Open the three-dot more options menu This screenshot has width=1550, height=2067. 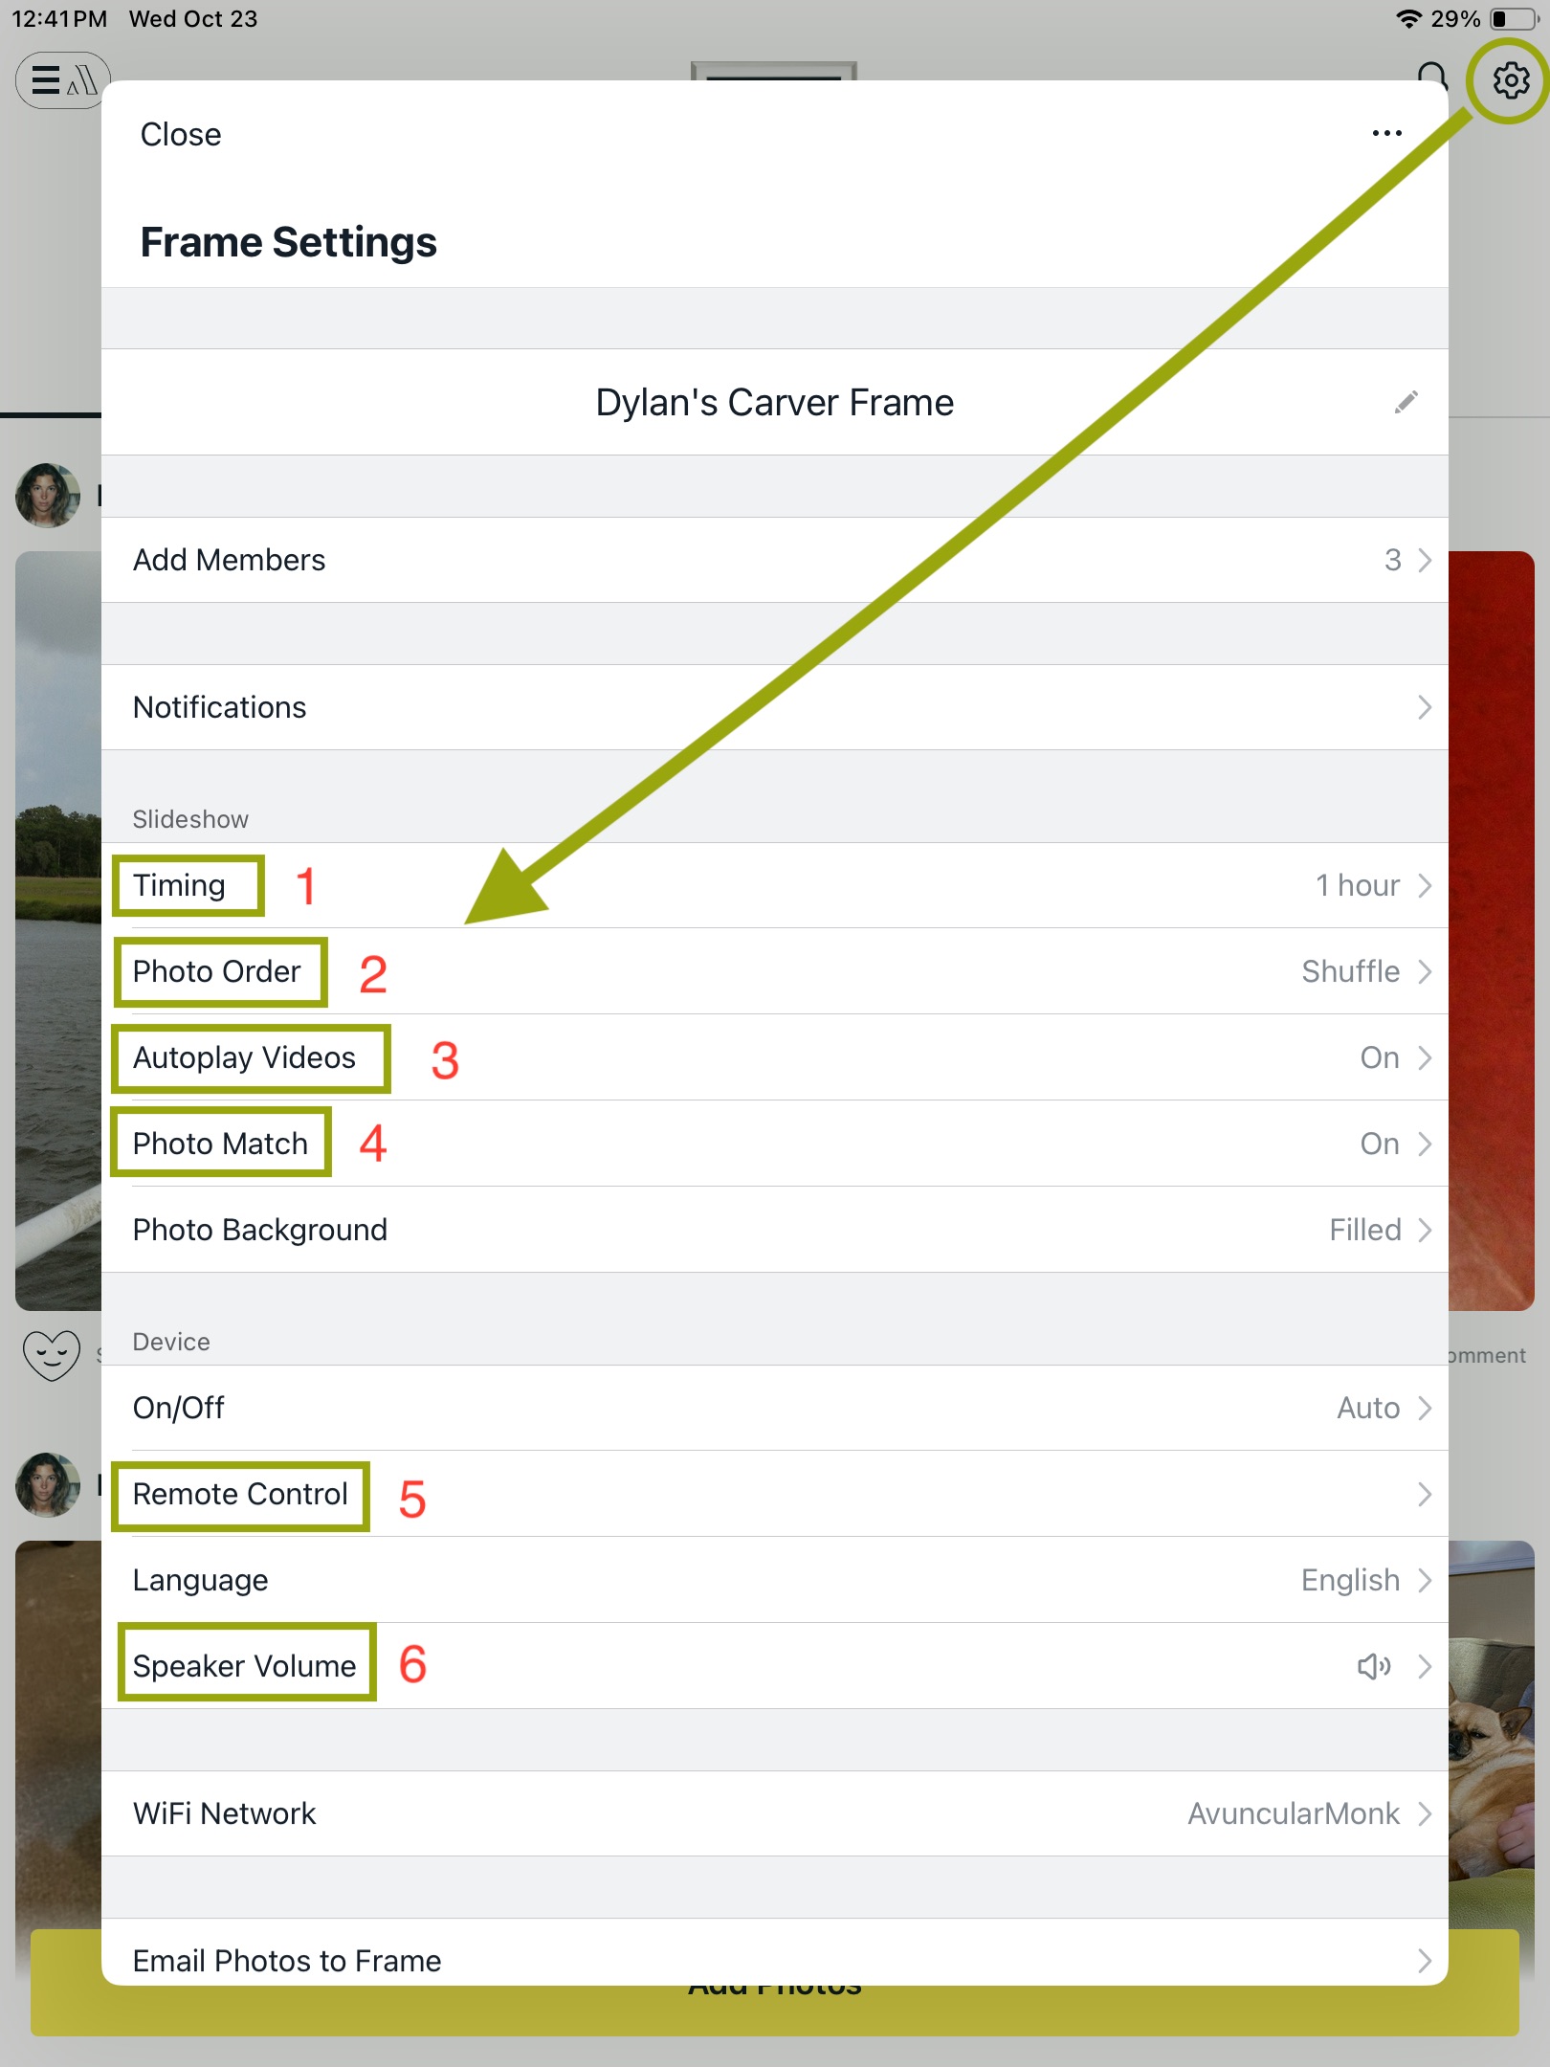point(1386,134)
